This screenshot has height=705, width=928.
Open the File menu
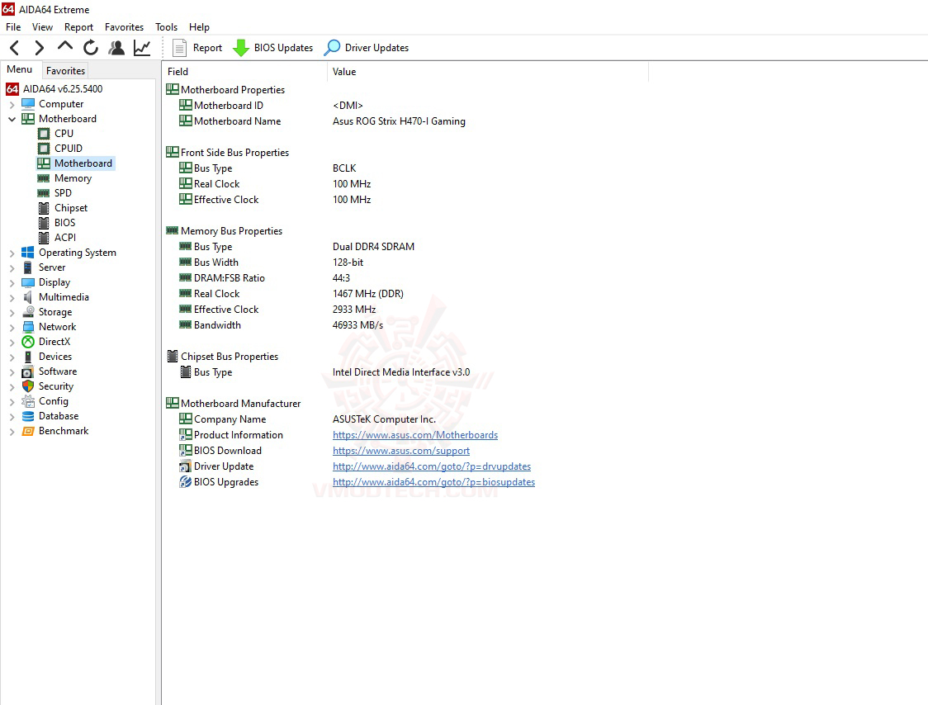coord(13,27)
